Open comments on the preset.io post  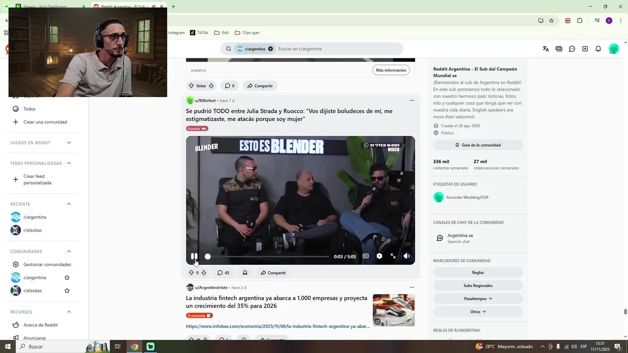230,86
